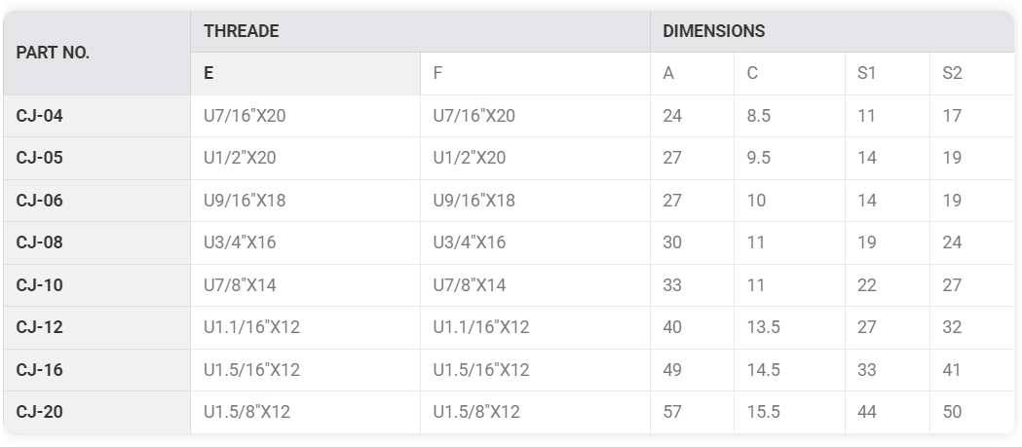Click the F thread column header
Screen dimensions: 1022x447
[535, 74]
